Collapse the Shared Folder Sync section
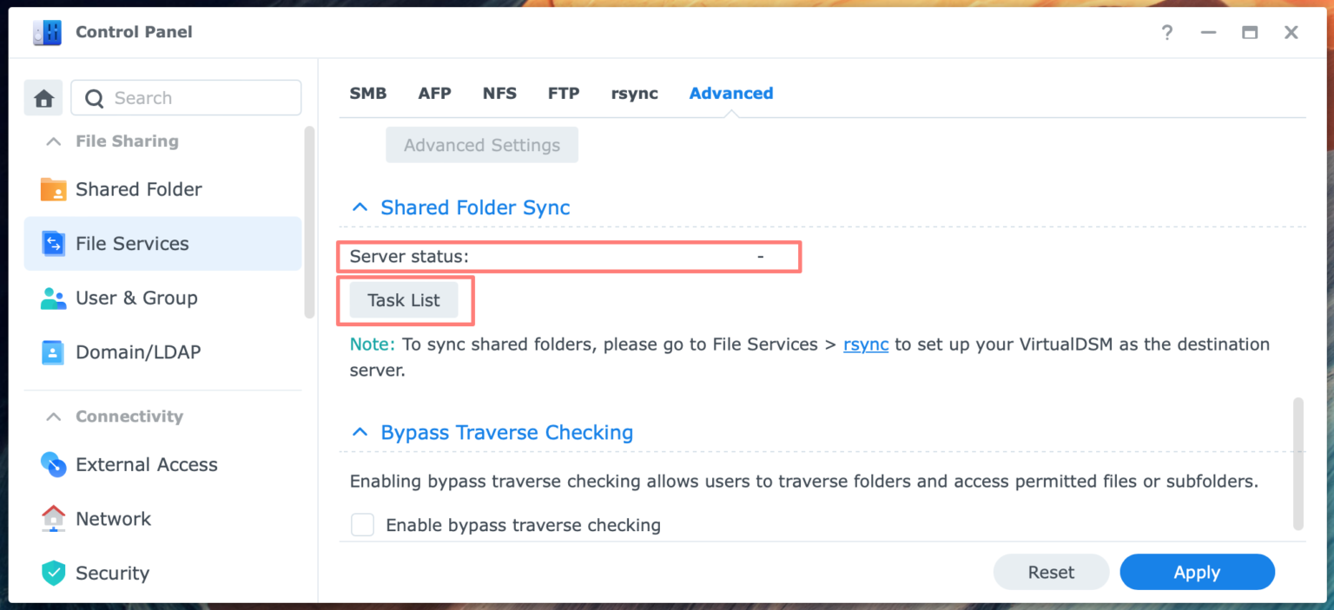The width and height of the screenshot is (1334, 610). pos(360,207)
